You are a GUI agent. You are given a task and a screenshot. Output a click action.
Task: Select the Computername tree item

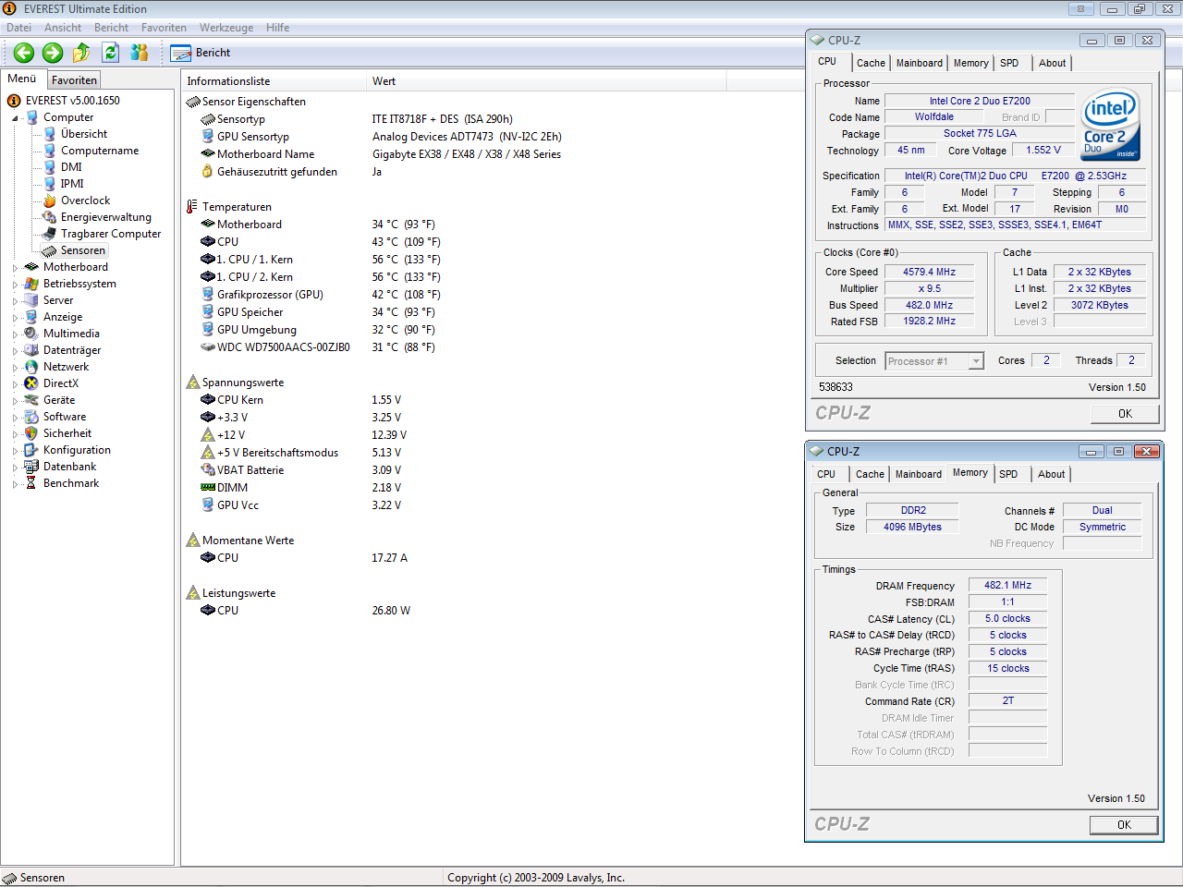[x=100, y=151]
